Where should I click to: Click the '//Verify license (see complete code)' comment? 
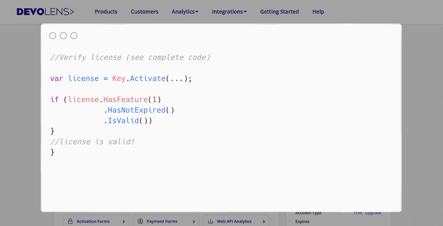click(x=130, y=57)
